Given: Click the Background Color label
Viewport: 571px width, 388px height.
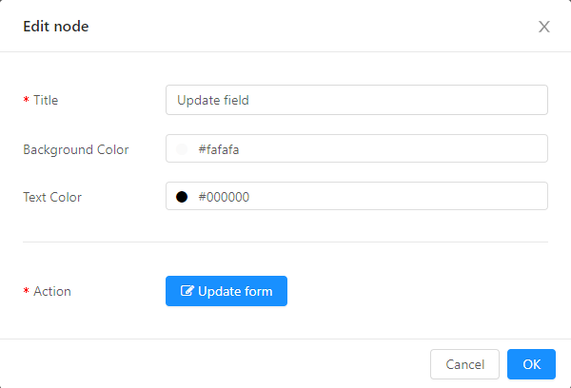Looking at the screenshot, I should point(76,149).
